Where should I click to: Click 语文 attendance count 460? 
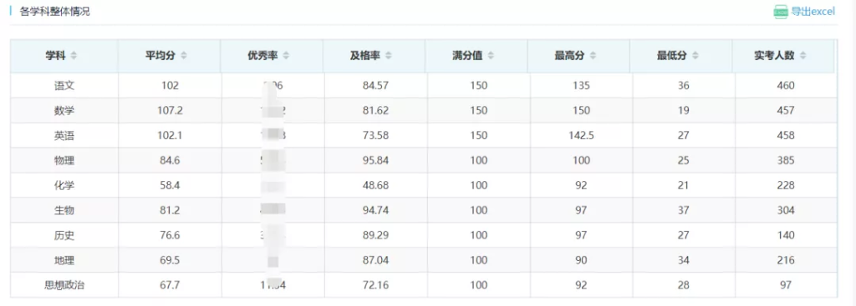(786, 86)
